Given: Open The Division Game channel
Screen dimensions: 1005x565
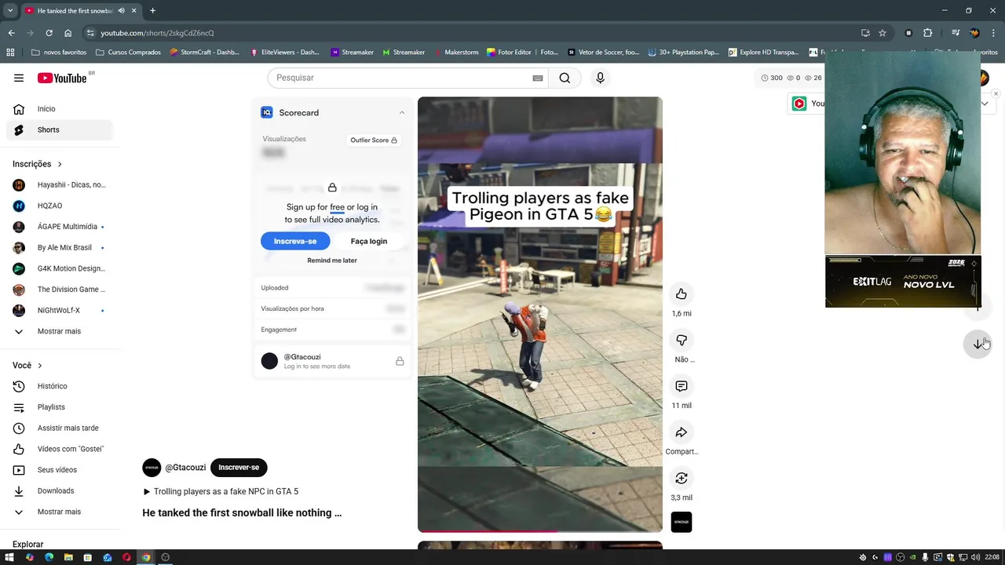Looking at the screenshot, I should 60,290.
